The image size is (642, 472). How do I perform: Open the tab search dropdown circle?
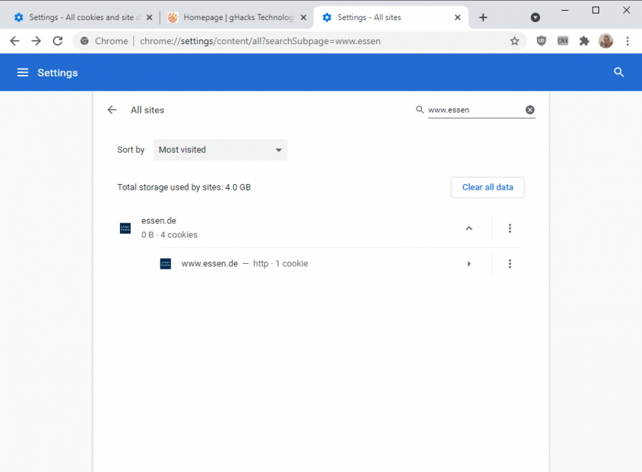click(x=535, y=17)
